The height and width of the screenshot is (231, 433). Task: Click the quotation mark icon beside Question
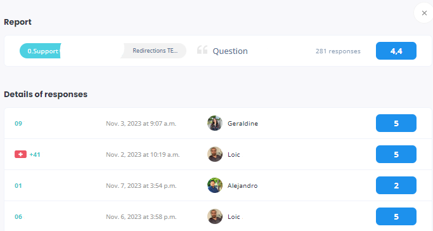[202, 49]
